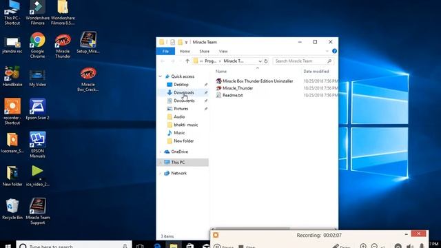Select This PC in the navigation pane
Viewport: 441px width, 248px height.
point(178,163)
